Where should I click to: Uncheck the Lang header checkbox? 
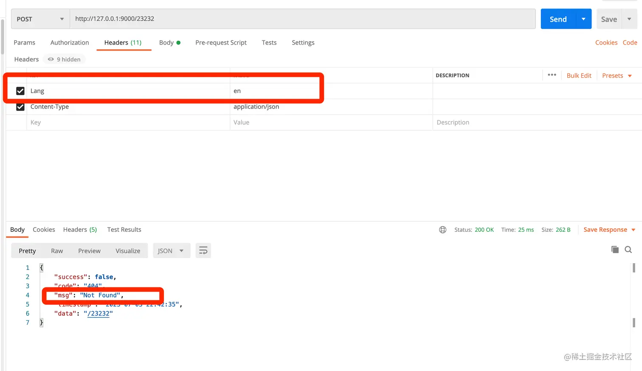[x=20, y=91]
